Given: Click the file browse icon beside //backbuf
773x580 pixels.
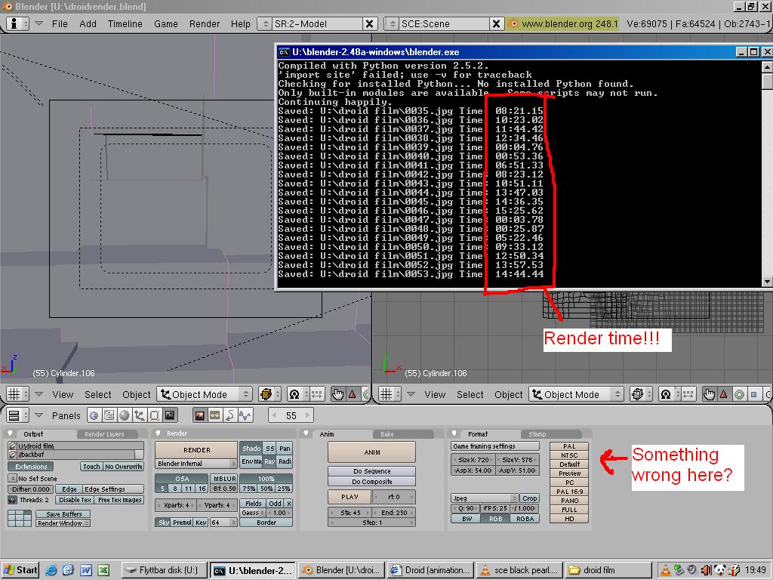Looking at the screenshot, I should [13, 454].
